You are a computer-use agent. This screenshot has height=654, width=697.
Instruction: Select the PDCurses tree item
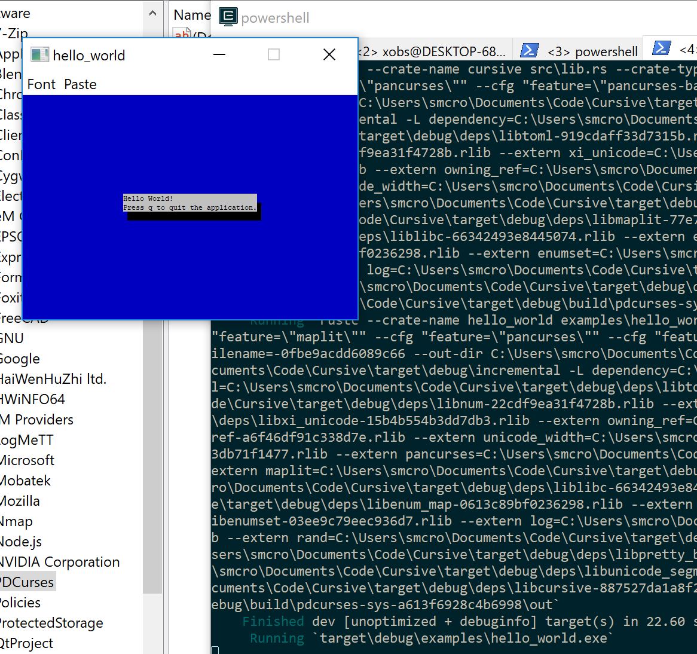27,582
